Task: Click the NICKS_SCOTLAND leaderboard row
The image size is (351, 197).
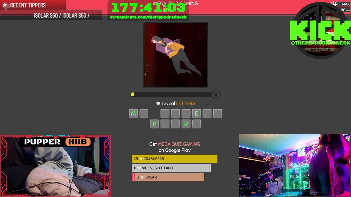Action: [x=171, y=168]
